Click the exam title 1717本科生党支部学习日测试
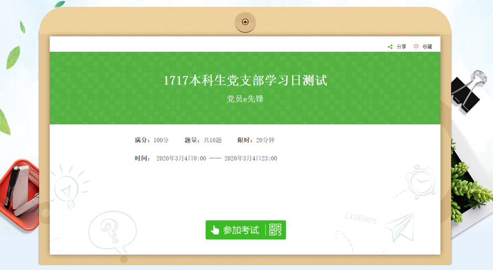 pos(245,80)
